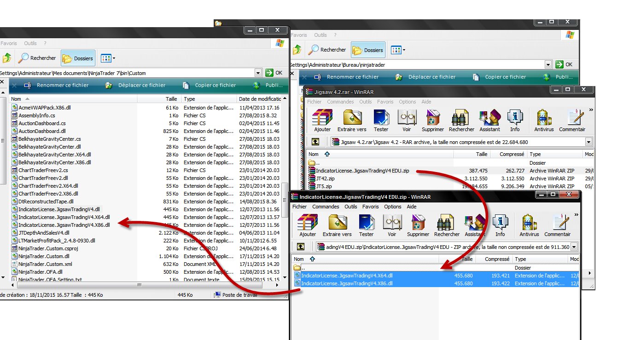This screenshot has height=340, width=629.
Task: Click path field in Jigsaw 4.2.rar window
Action: point(461,142)
